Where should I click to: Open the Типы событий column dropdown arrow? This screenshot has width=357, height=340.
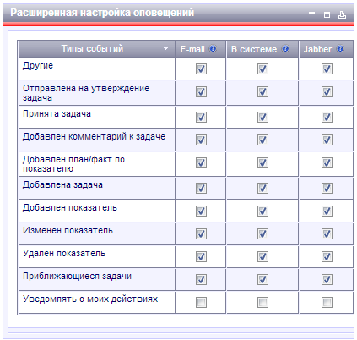click(165, 49)
